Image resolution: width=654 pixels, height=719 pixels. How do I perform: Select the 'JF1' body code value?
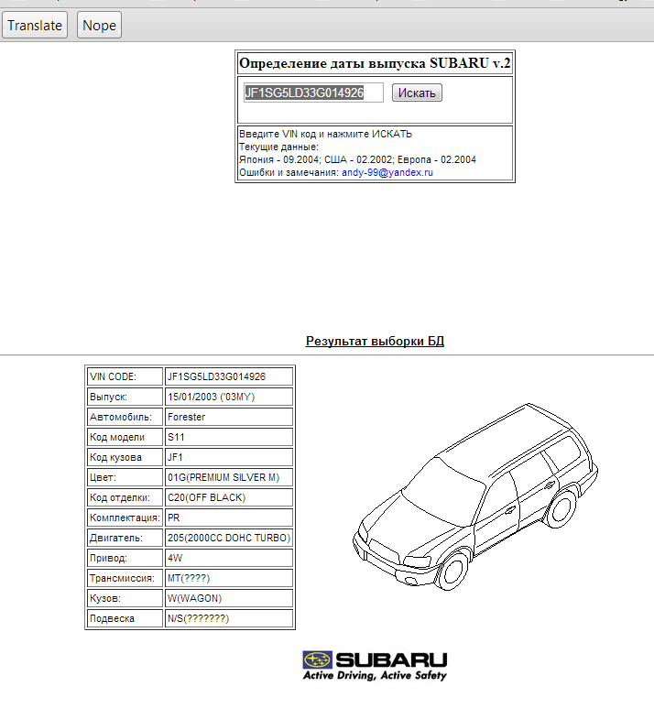click(229, 457)
